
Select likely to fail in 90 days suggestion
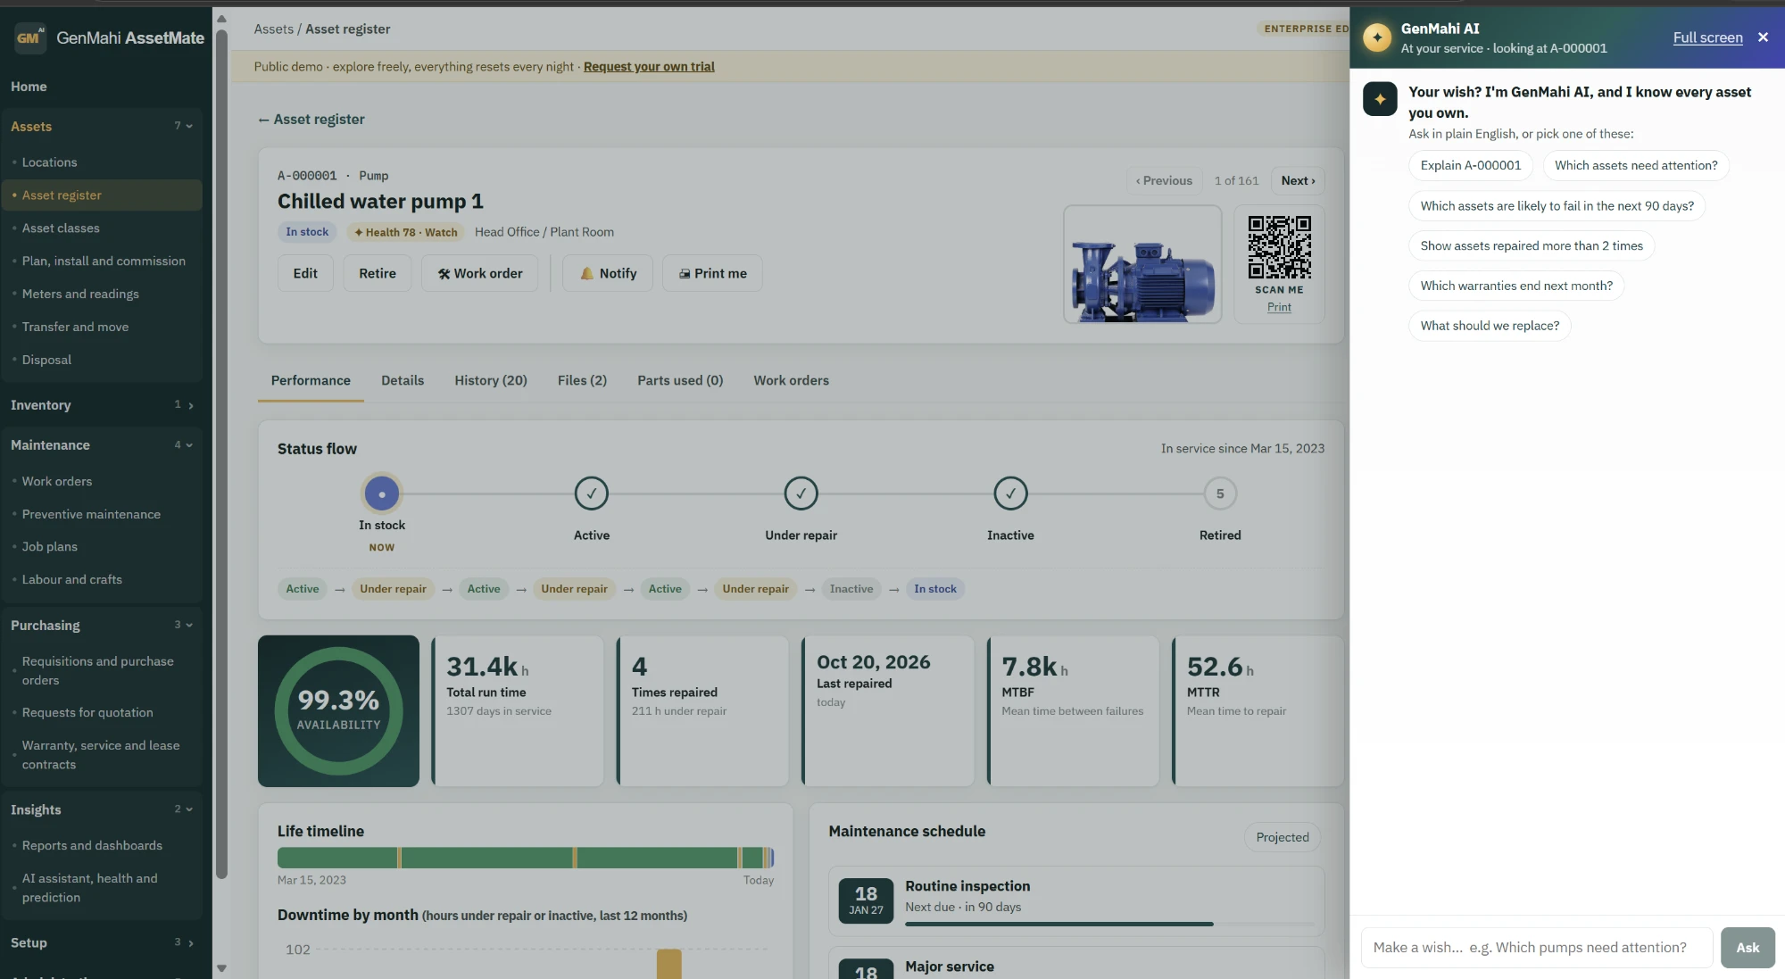[x=1557, y=205]
